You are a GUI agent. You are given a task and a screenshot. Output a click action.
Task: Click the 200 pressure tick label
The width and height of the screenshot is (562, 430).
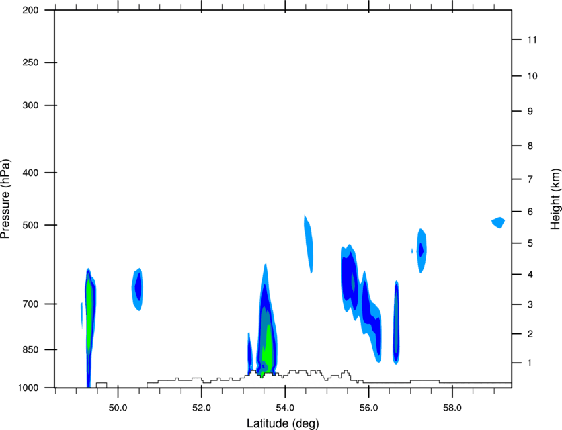[x=30, y=10]
